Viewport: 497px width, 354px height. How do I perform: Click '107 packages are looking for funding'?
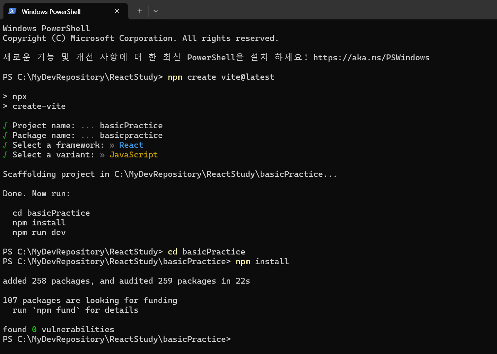click(90, 300)
